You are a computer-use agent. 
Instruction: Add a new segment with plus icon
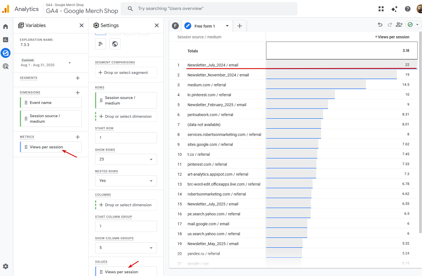tap(78, 78)
